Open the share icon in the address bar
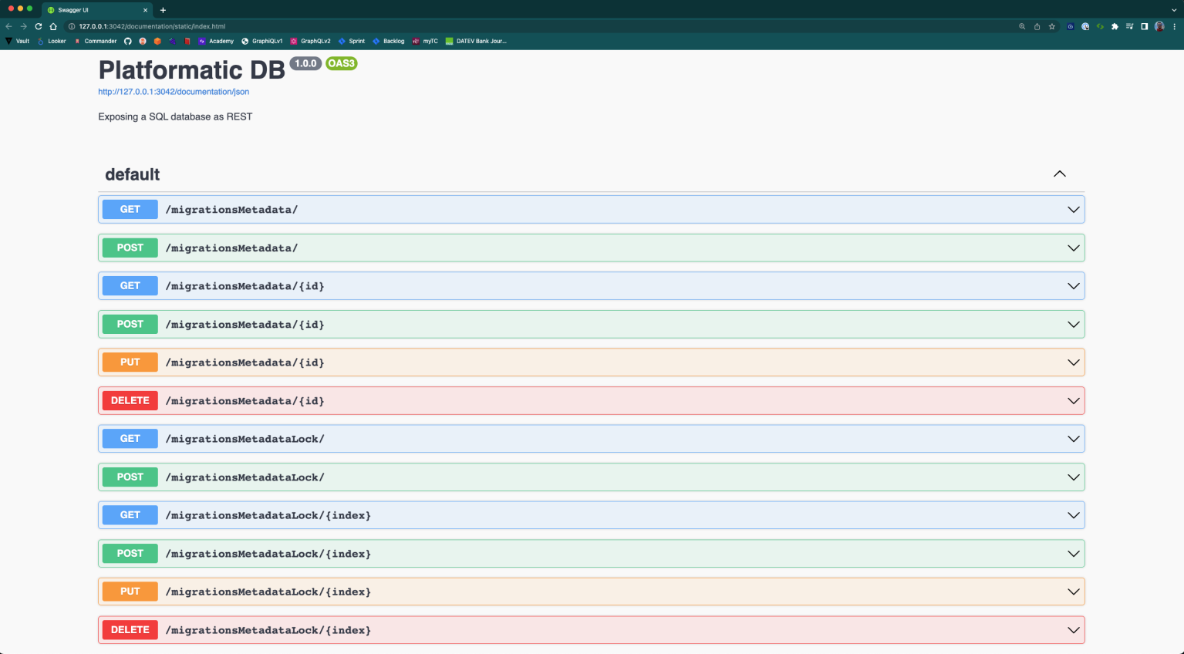Image resolution: width=1184 pixels, height=654 pixels. pyautogui.click(x=1037, y=26)
